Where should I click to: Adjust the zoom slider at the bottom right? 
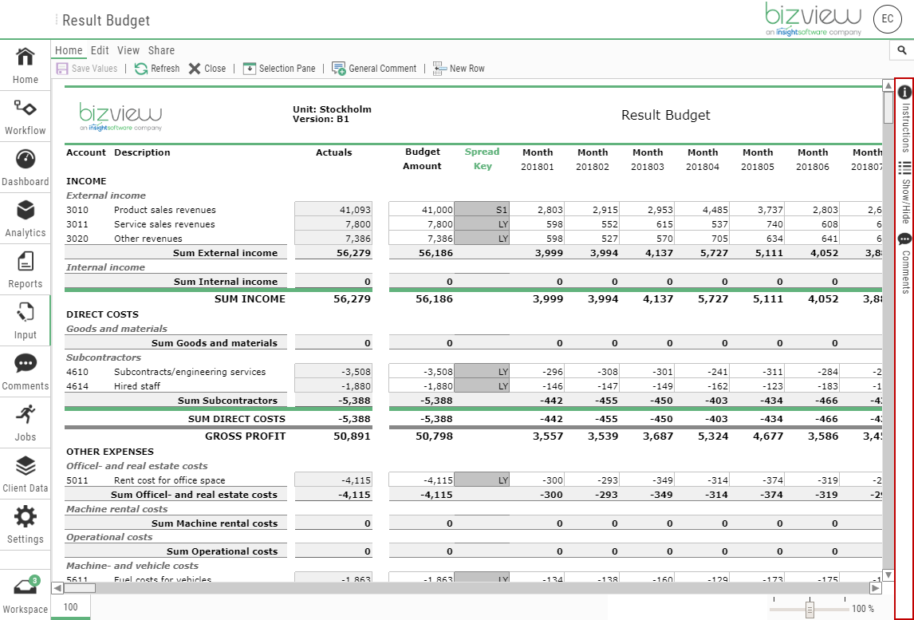[x=808, y=606]
